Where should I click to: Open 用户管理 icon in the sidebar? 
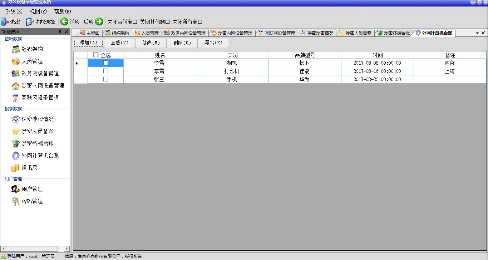pyautogui.click(x=16, y=189)
